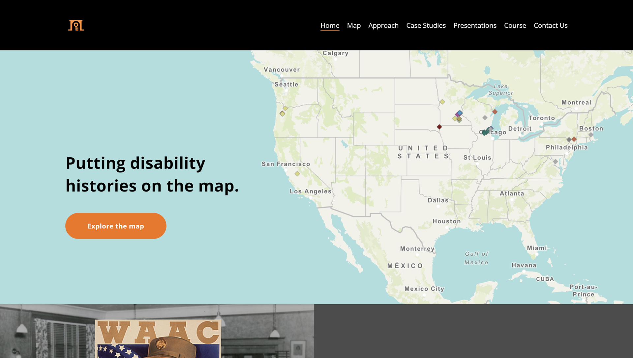Click the gray marker in central Wisconsin

tap(485, 117)
